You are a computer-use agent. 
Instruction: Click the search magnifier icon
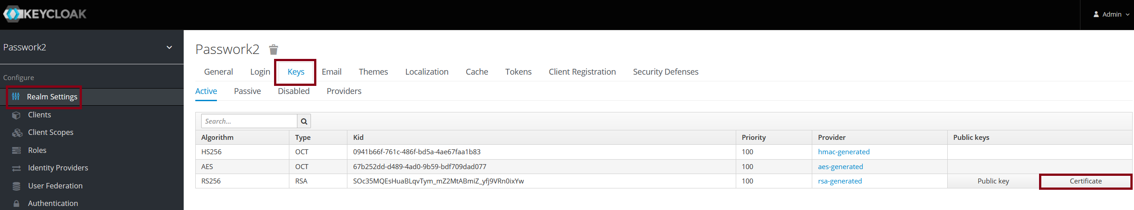[304, 121]
